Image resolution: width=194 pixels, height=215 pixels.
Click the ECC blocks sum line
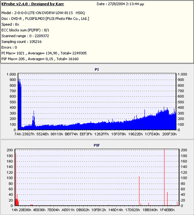point(25,30)
